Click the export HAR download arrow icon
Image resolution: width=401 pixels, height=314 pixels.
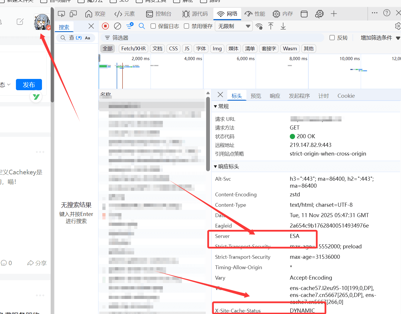283,26
